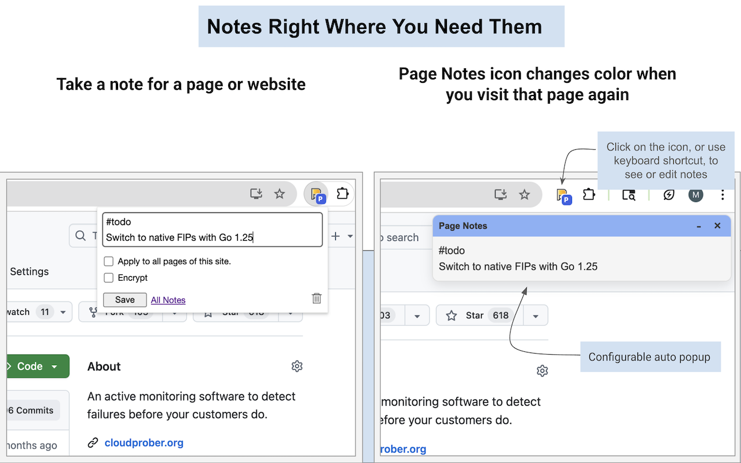Click the Page Notes extension icon in left window
The height and width of the screenshot is (463, 741).
click(x=317, y=194)
